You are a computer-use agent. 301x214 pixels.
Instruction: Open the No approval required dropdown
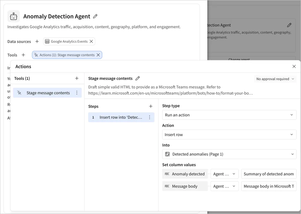click(275, 79)
